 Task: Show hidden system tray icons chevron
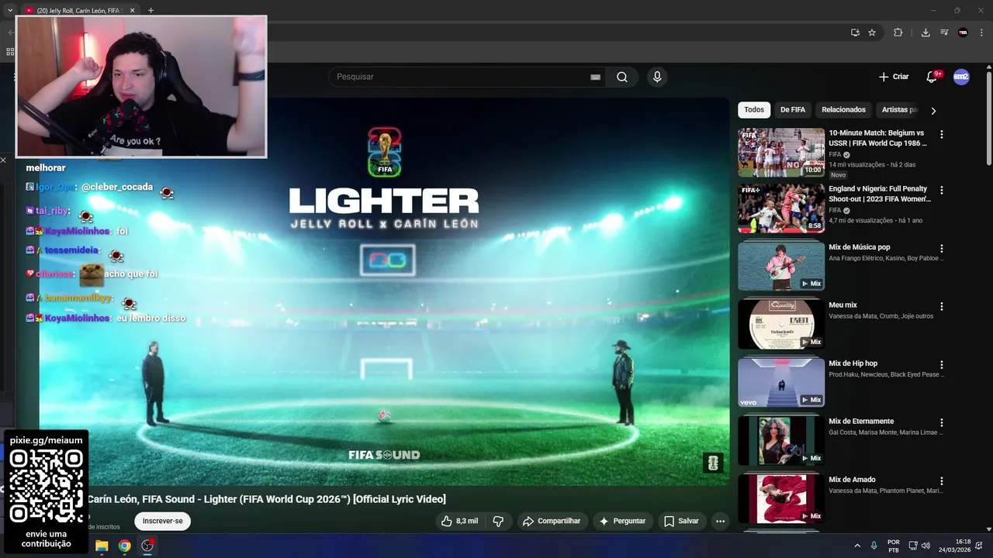(857, 546)
